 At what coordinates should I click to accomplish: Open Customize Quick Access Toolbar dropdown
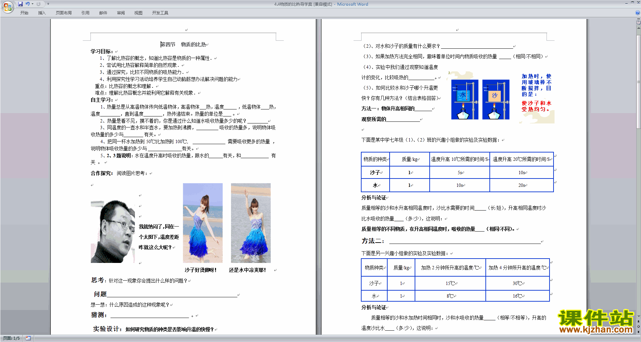[48, 4]
